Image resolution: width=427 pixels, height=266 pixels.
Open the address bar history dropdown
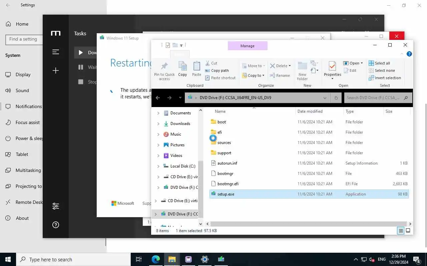tap(325, 98)
